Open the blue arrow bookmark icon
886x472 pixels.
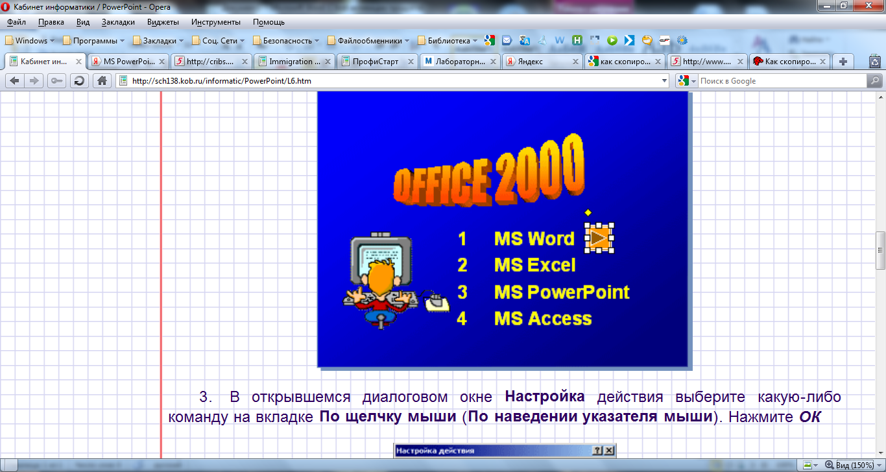coord(629,40)
